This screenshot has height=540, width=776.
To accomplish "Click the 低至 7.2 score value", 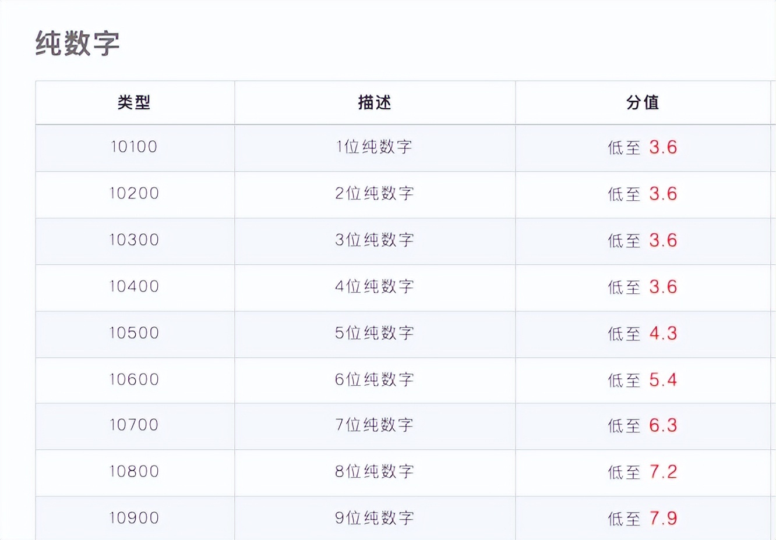I will (x=643, y=472).
